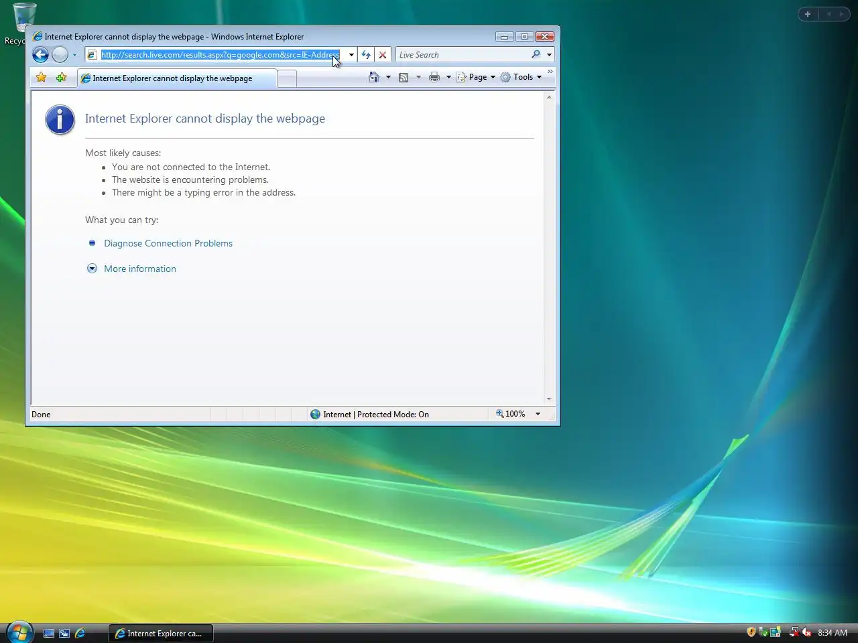Click the blue information icon
Image resolution: width=858 pixels, height=643 pixels.
[60, 120]
